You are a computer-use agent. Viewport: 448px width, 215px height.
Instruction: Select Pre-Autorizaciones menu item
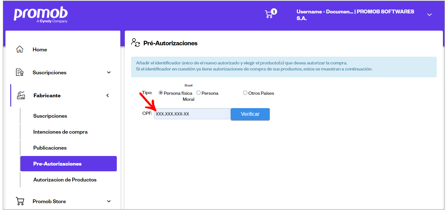[68, 164]
